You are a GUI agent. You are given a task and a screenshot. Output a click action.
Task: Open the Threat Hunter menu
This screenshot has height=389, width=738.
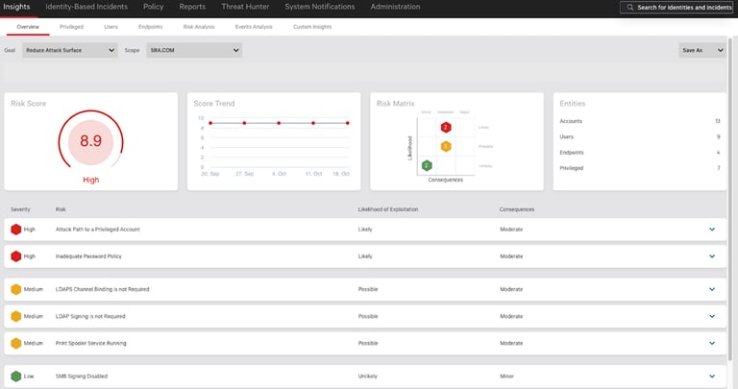tap(245, 7)
